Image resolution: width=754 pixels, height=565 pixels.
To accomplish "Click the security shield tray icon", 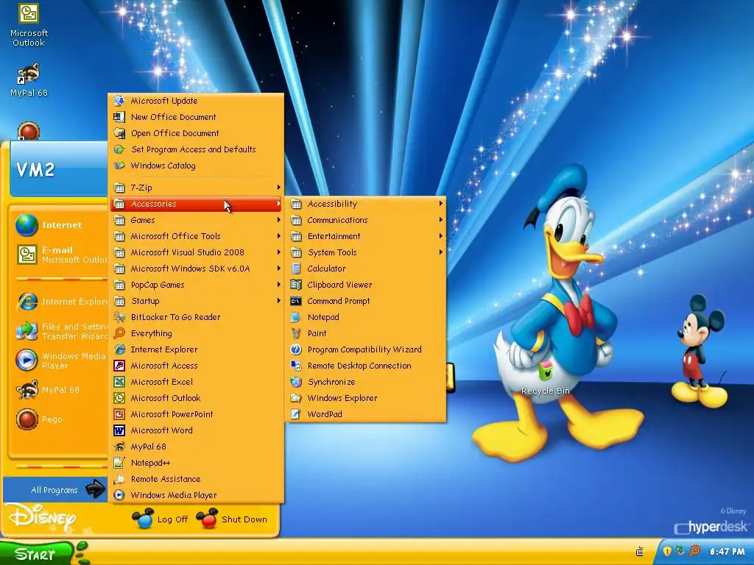I will click(667, 550).
